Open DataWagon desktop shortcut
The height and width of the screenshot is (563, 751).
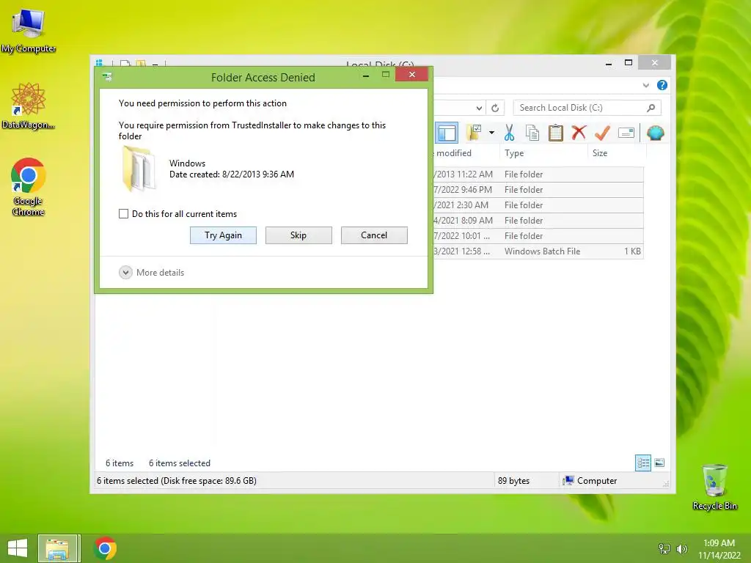[29, 106]
